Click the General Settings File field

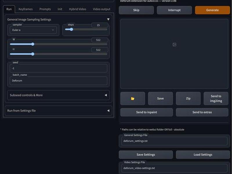tap(174, 141)
